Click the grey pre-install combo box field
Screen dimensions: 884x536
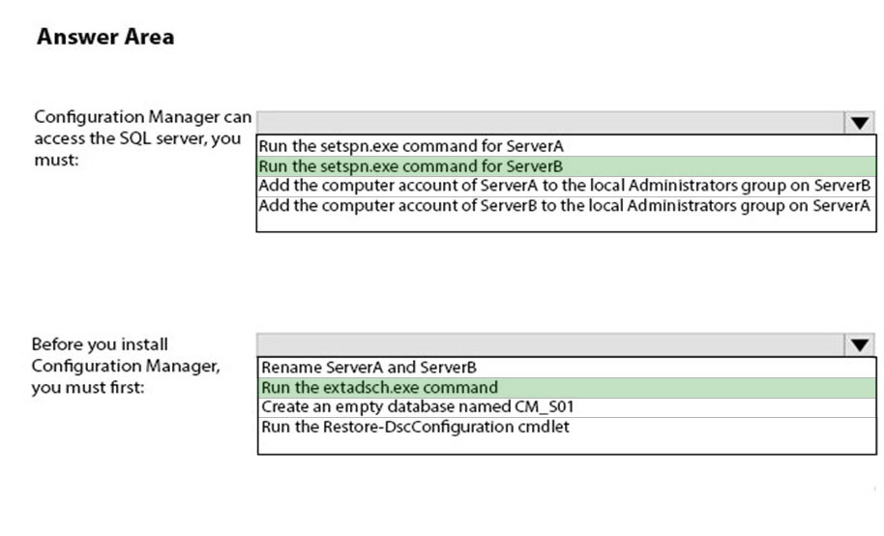[x=550, y=344]
